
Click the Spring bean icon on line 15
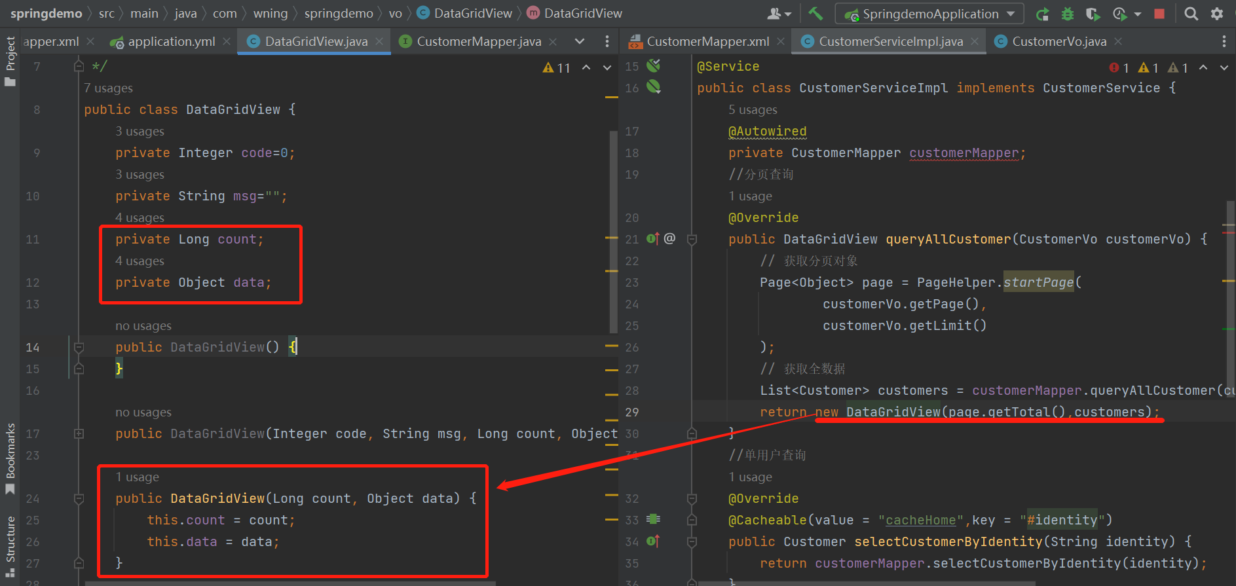point(653,65)
